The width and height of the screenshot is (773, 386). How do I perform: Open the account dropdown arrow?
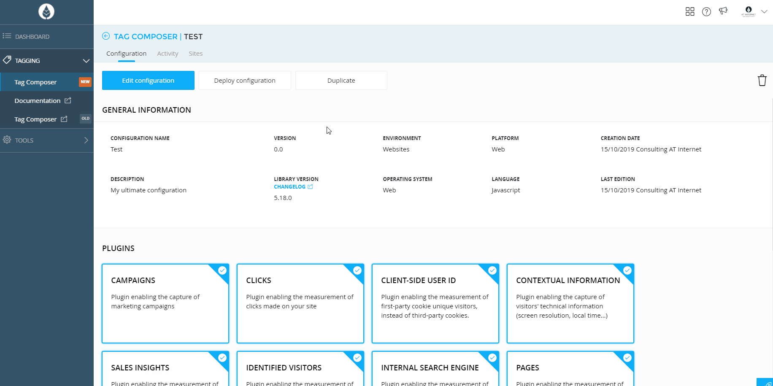(x=764, y=12)
